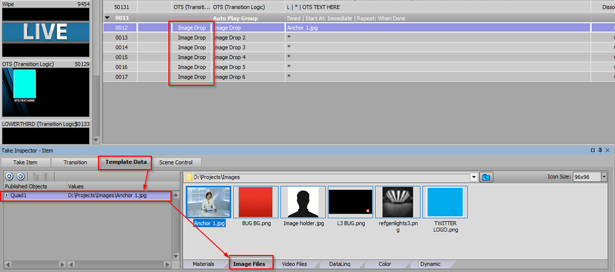
Task: Click template list scrollbar down arrow
Action: tap(96, 140)
